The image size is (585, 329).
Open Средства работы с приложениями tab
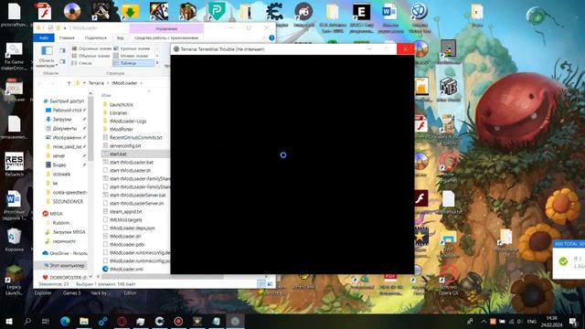pyautogui.click(x=166, y=37)
